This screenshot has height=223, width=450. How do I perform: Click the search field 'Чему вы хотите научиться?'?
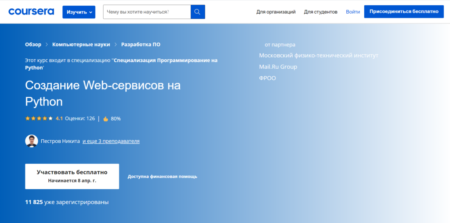click(147, 12)
